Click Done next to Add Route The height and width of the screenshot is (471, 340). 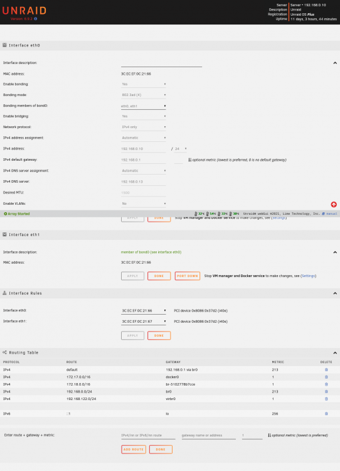tap(161, 450)
